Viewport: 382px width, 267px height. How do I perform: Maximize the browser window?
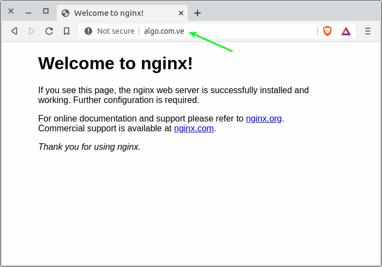46,11
